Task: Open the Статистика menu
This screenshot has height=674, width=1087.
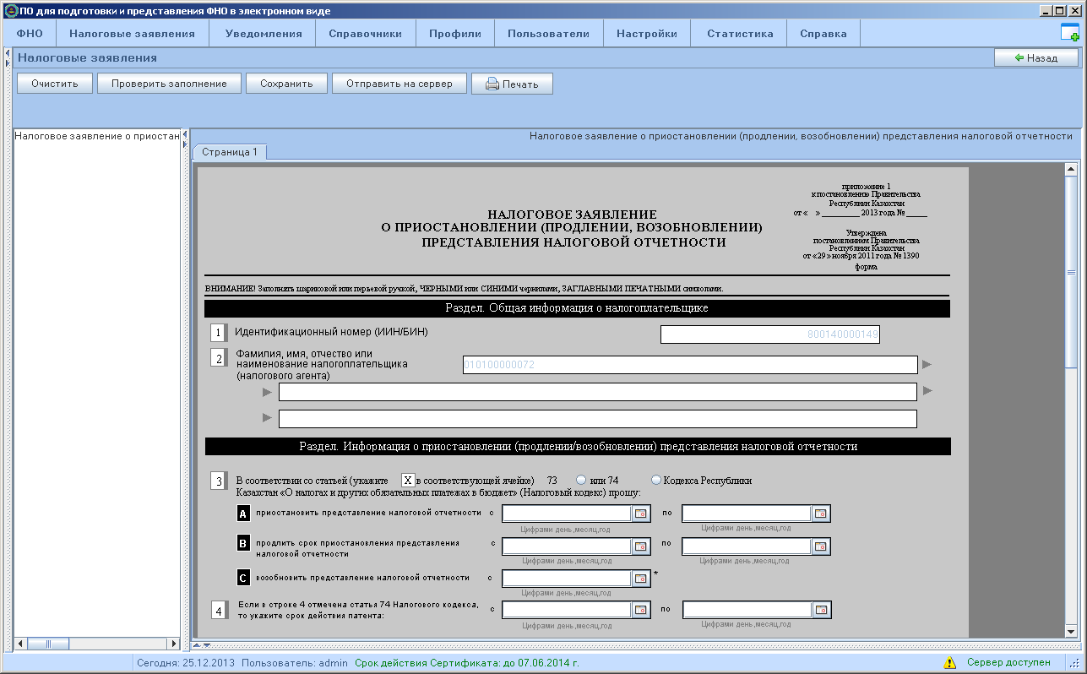Action: pyautogui.click(x=740, y=34)
